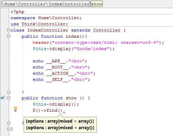Click the IndexController class name in declaration
This screenshot has width=173, height=136.
pos(48,30)
